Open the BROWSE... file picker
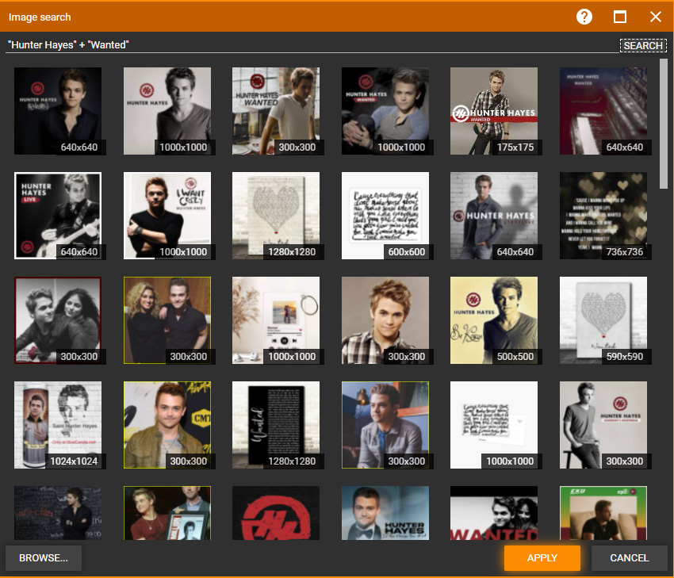This screenshot has height=578, width=674. [x=44, y=558]
